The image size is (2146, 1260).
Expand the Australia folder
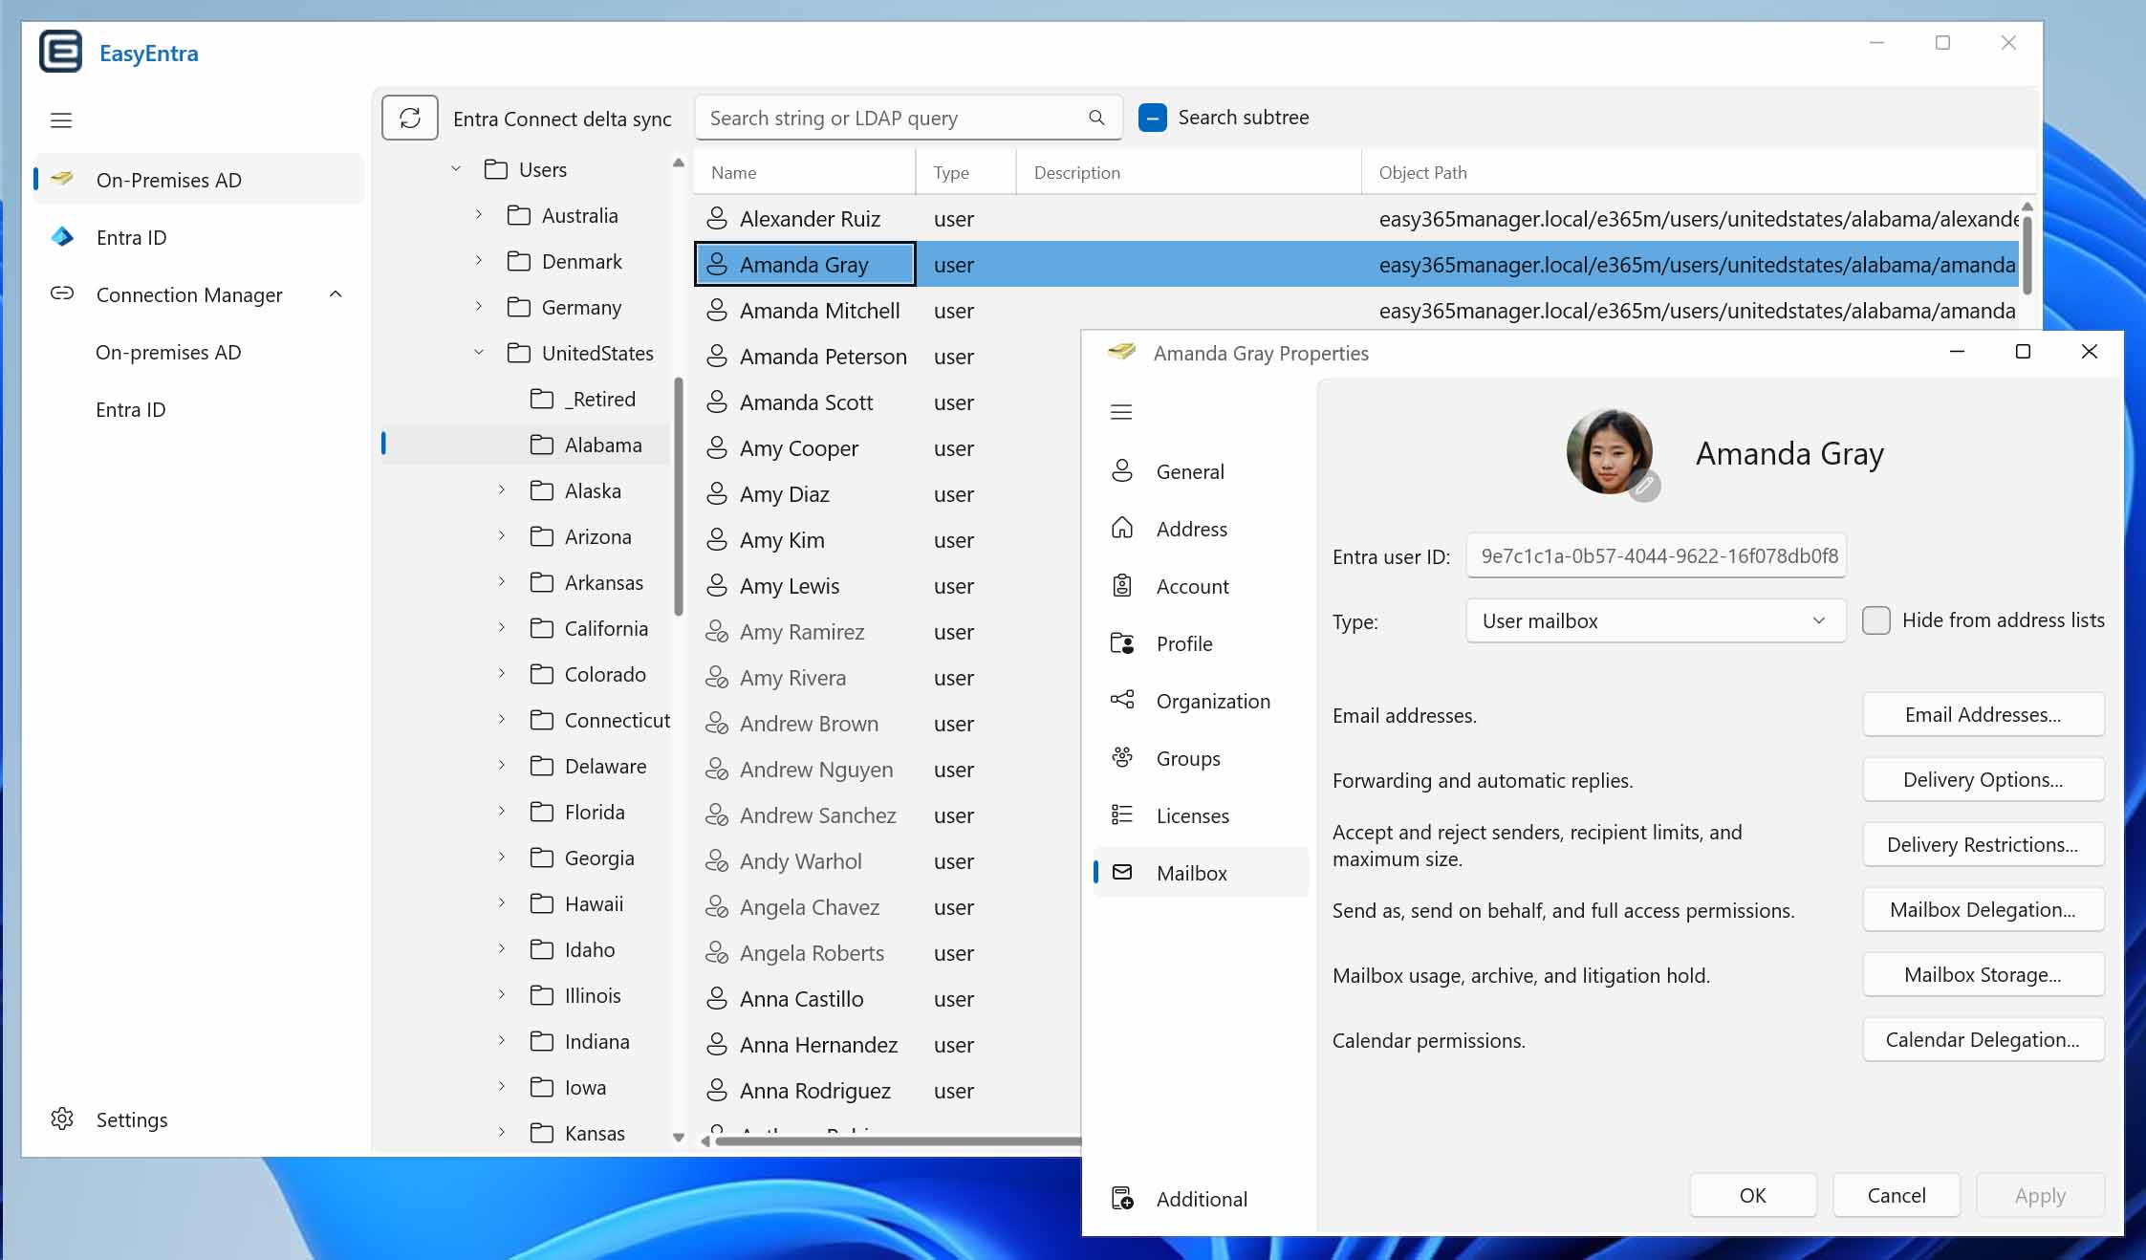[x=479, y=215]
